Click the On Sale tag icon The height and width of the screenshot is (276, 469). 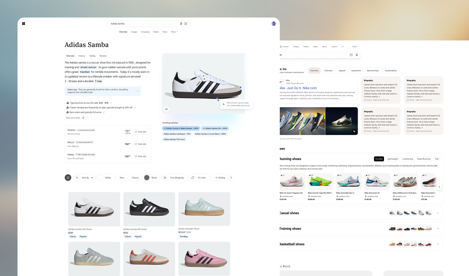click(x=193, y=178)
